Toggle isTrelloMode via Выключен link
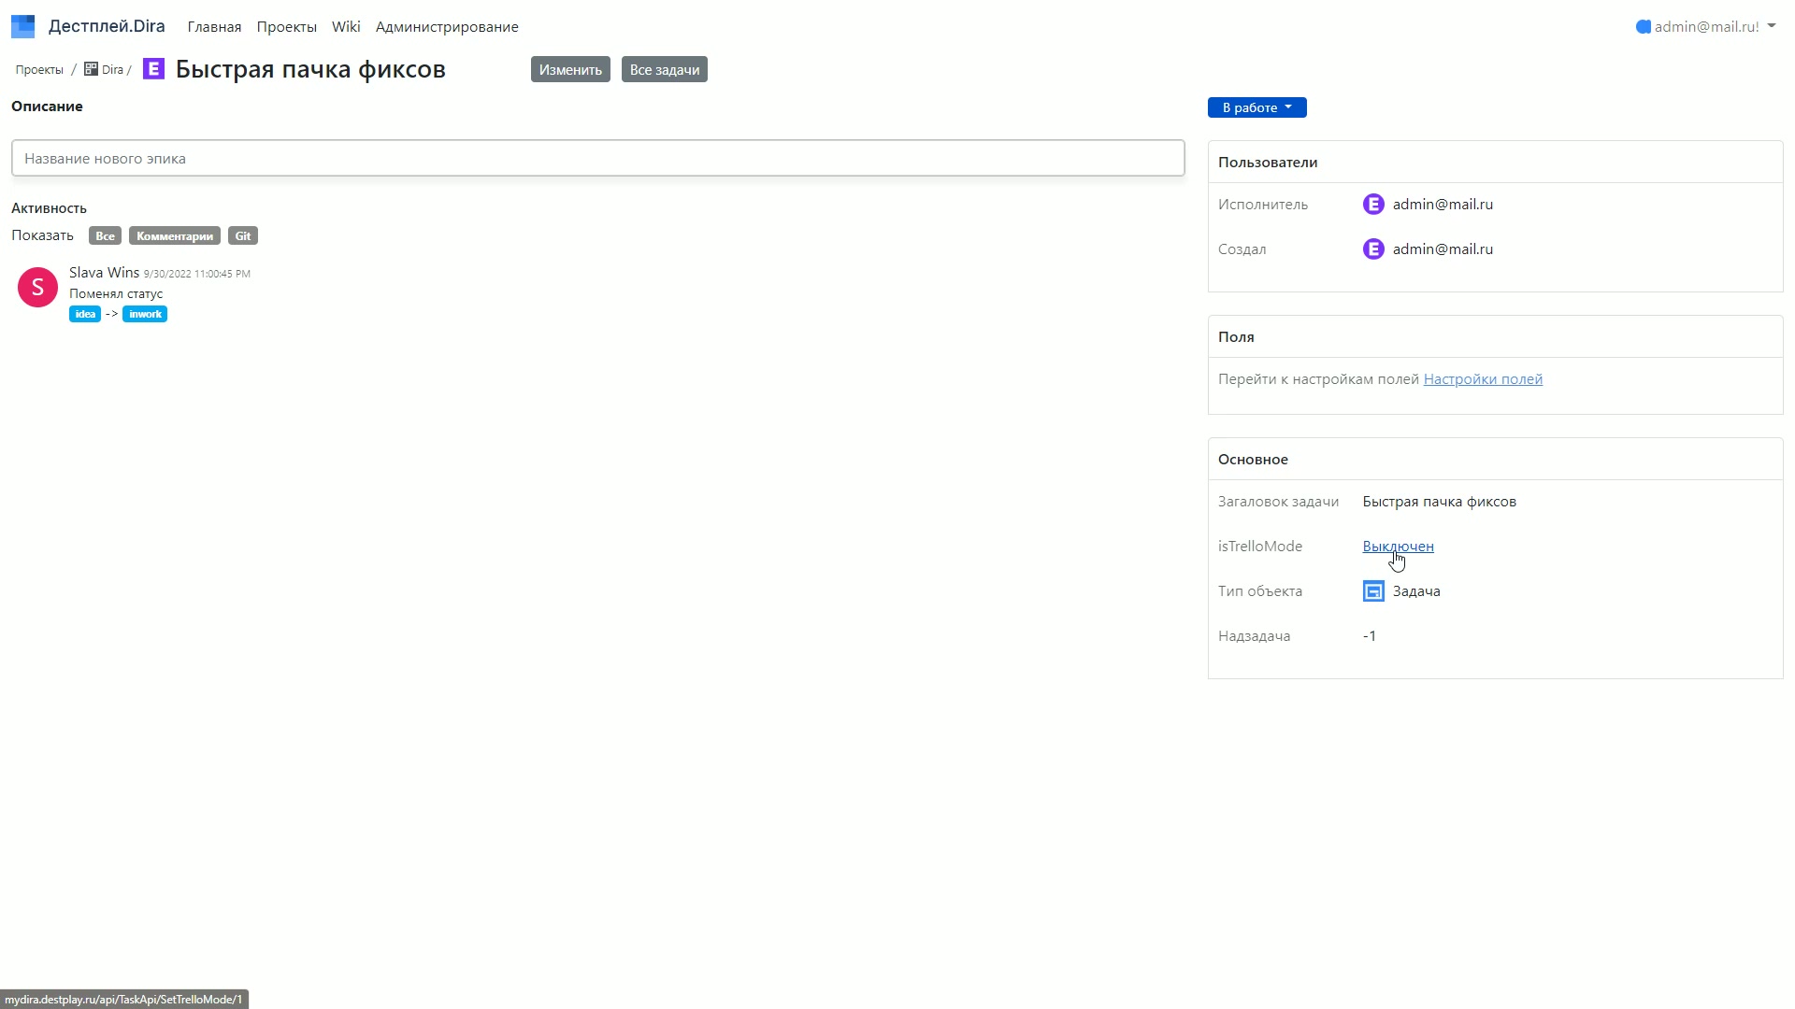Viewport: 1795px width, 1009px height. [x=1398, y=547]
